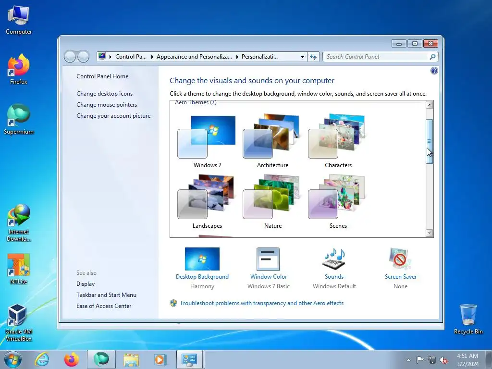The width and height of the screenshot is (492, 369).
Task: Open Ease of Access Center link
Action: click(x=104, y=306)
